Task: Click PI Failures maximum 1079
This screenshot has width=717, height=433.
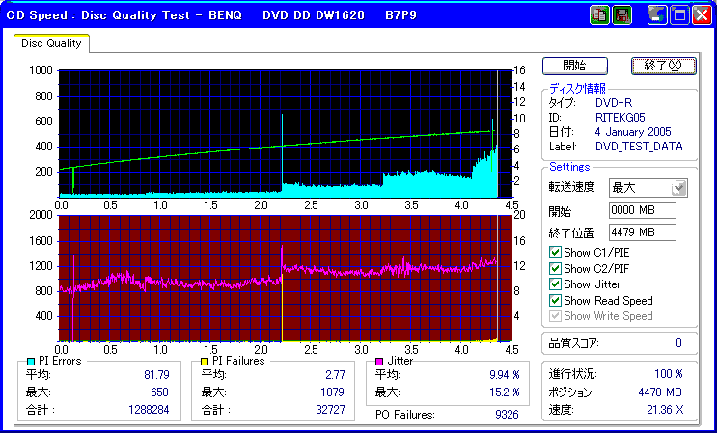Action: [332, 392]
